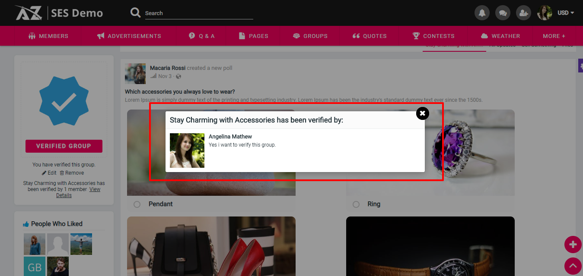The height and width of the screenshot is (276, 583).
Task: Click the notifications bell icon
Action: click(x=482, y=13)
